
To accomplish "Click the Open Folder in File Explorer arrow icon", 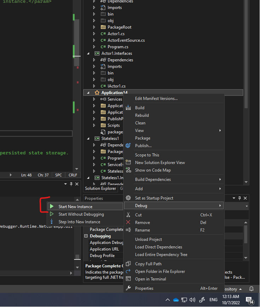I will pos(128,271).
